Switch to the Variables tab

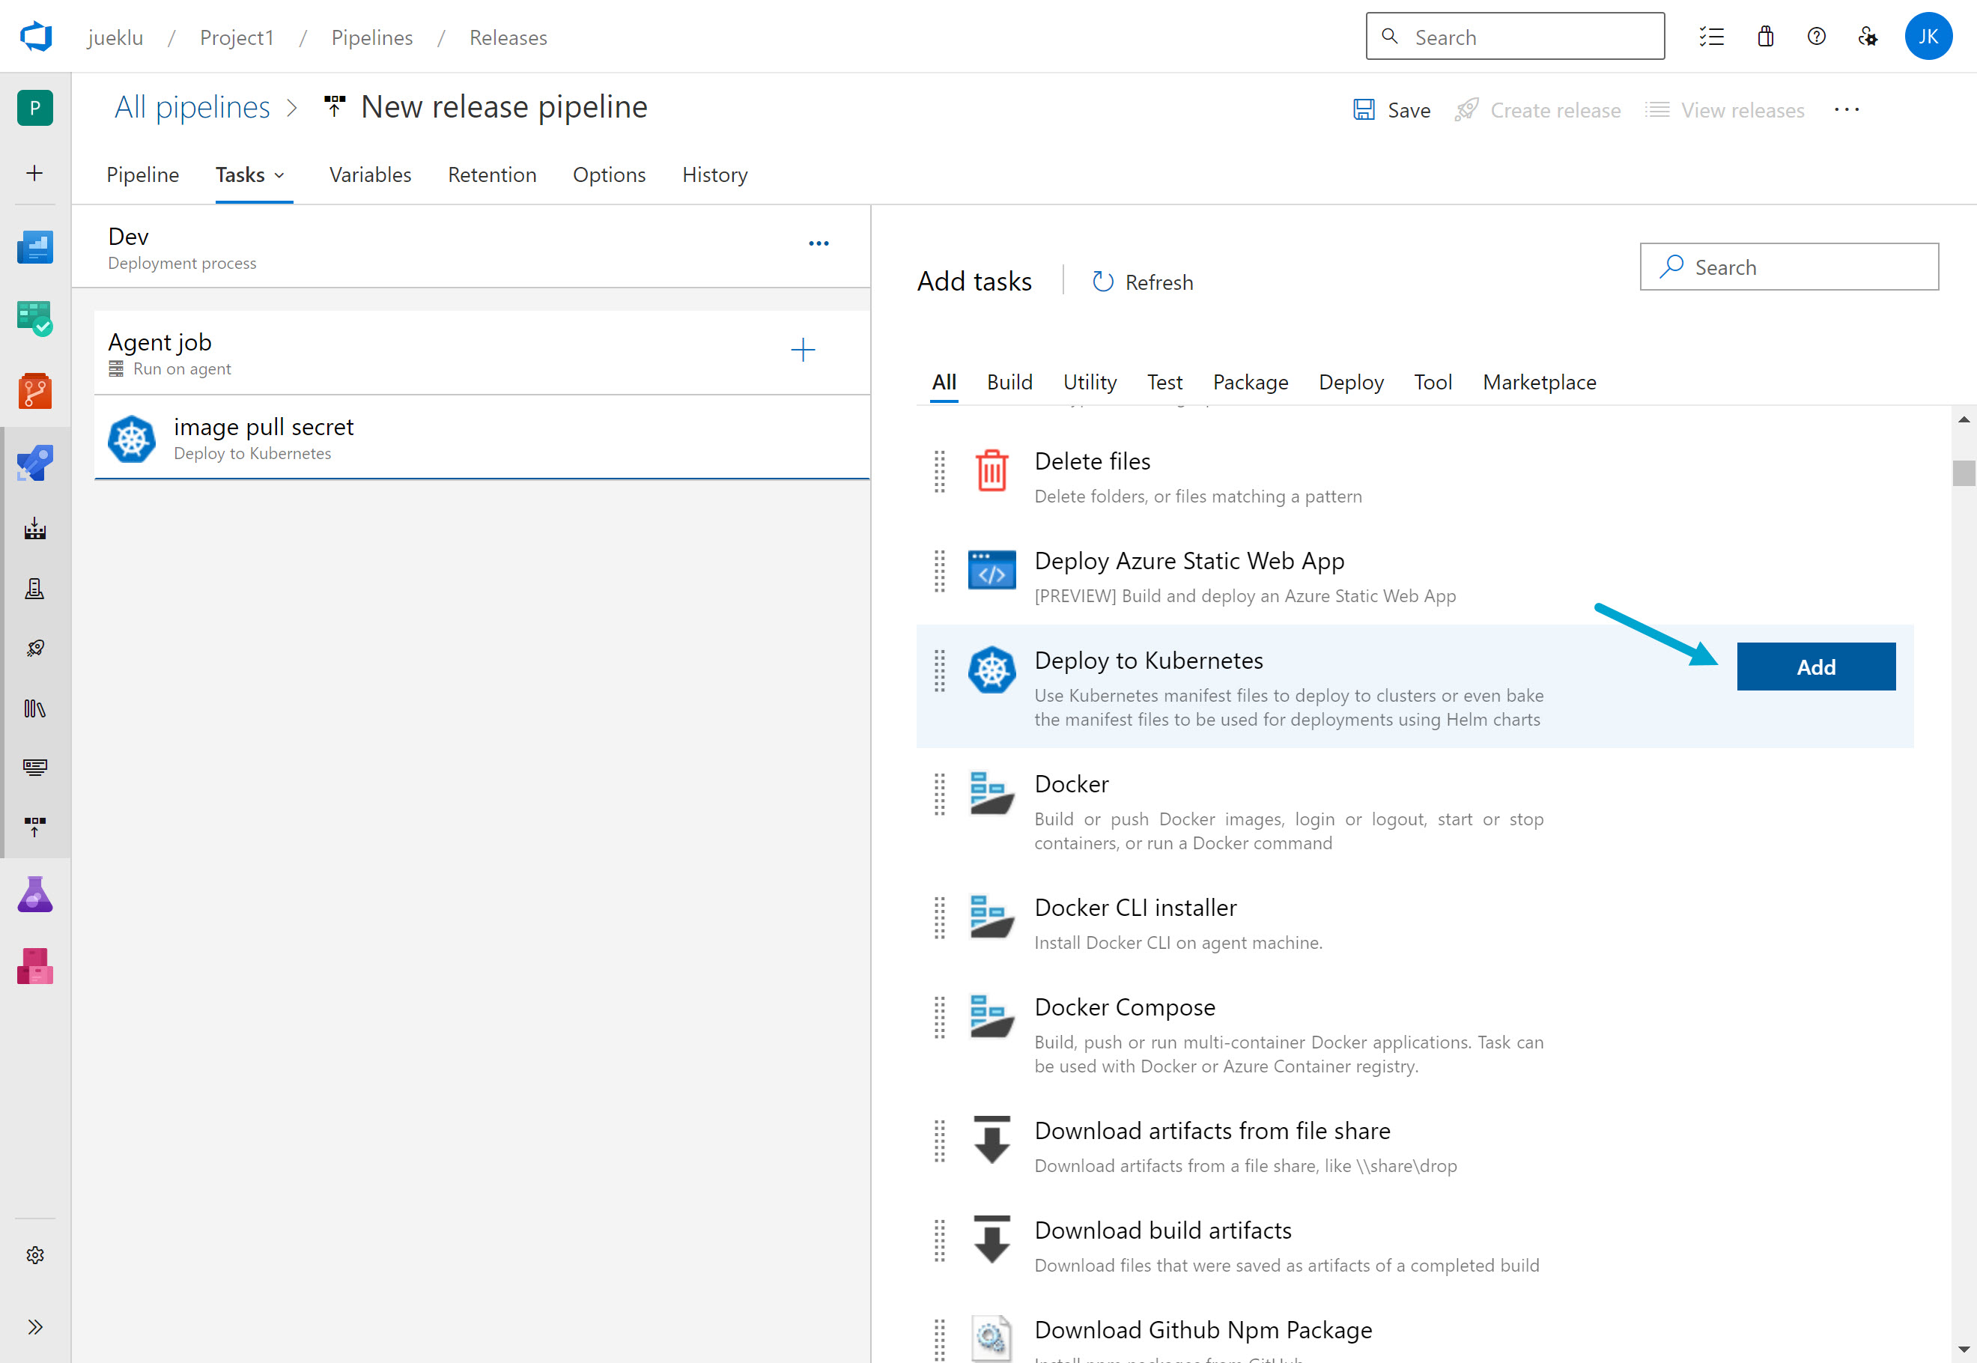point(370,174)
